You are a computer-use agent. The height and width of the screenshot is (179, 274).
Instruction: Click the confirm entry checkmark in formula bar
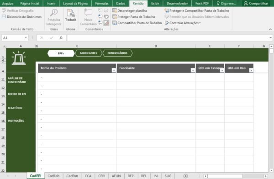tap(51, 37)
